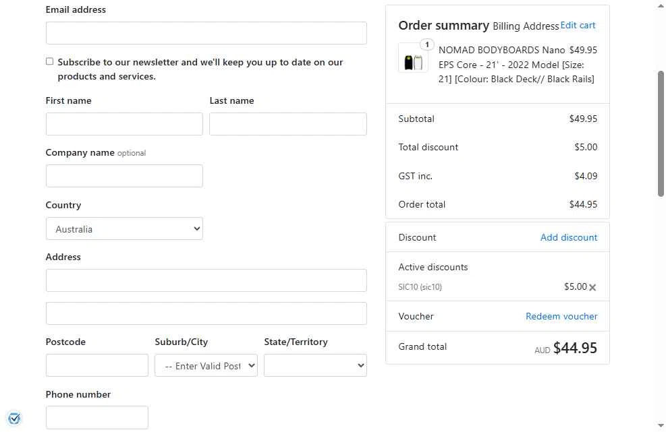
Task: Select the Billing Address label text
Action: pyautogui.click(x=526, y=26)
